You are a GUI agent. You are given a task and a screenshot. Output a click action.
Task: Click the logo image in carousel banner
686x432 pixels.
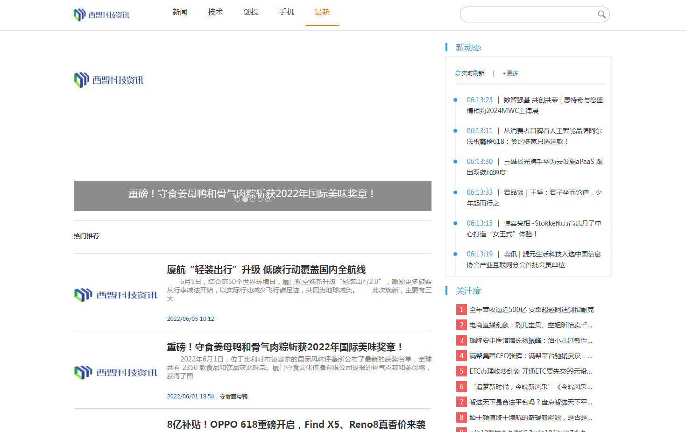pos(109,80)
